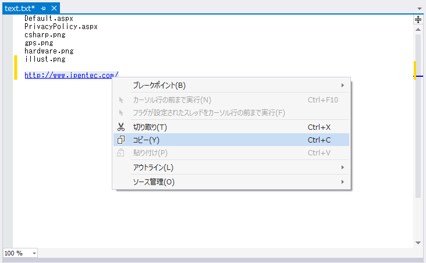This screenshot has height=263, width=426.
Task: Select フラグが設定されたスレッドをカーソル行の前まで実行(F)
Action: point(231,113)
